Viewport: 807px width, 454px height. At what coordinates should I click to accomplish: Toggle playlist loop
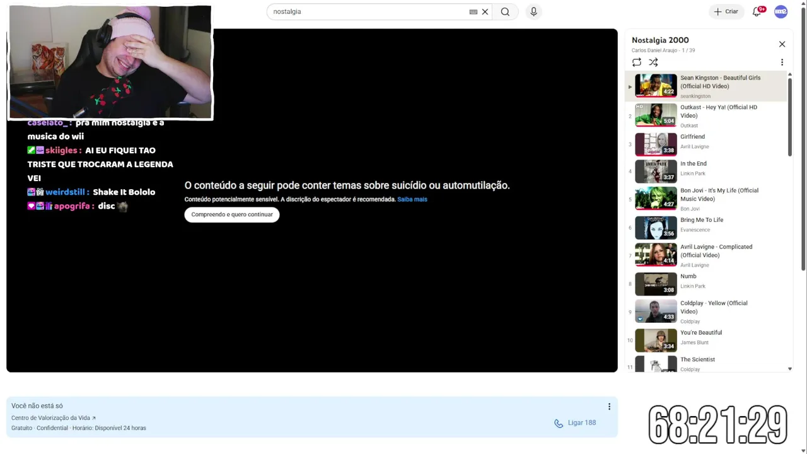(x=637, y=62)
